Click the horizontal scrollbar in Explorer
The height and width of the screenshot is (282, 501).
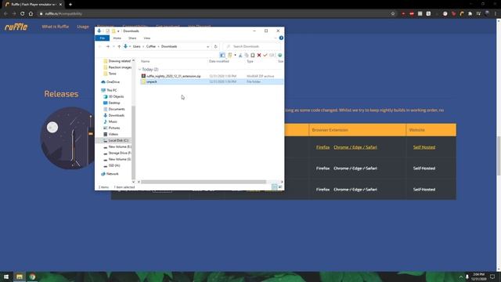coord(204,182)
